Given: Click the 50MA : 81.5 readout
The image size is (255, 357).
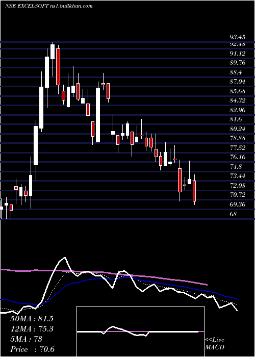Looking at the screenshot, I should 32,319.
